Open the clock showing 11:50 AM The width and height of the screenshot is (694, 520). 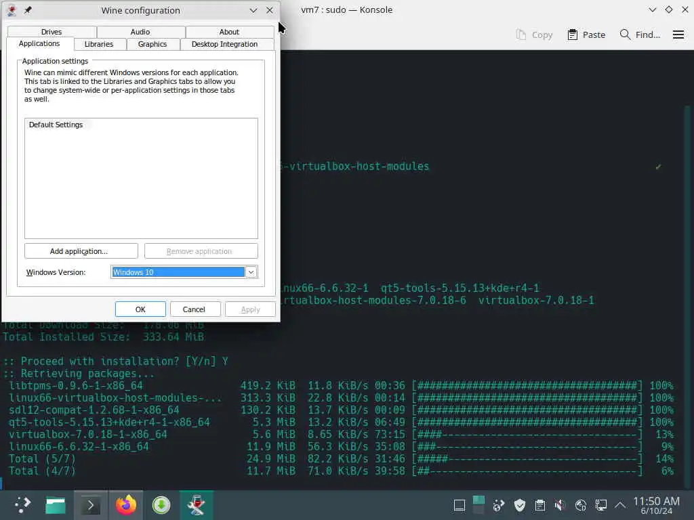point(656,505)
